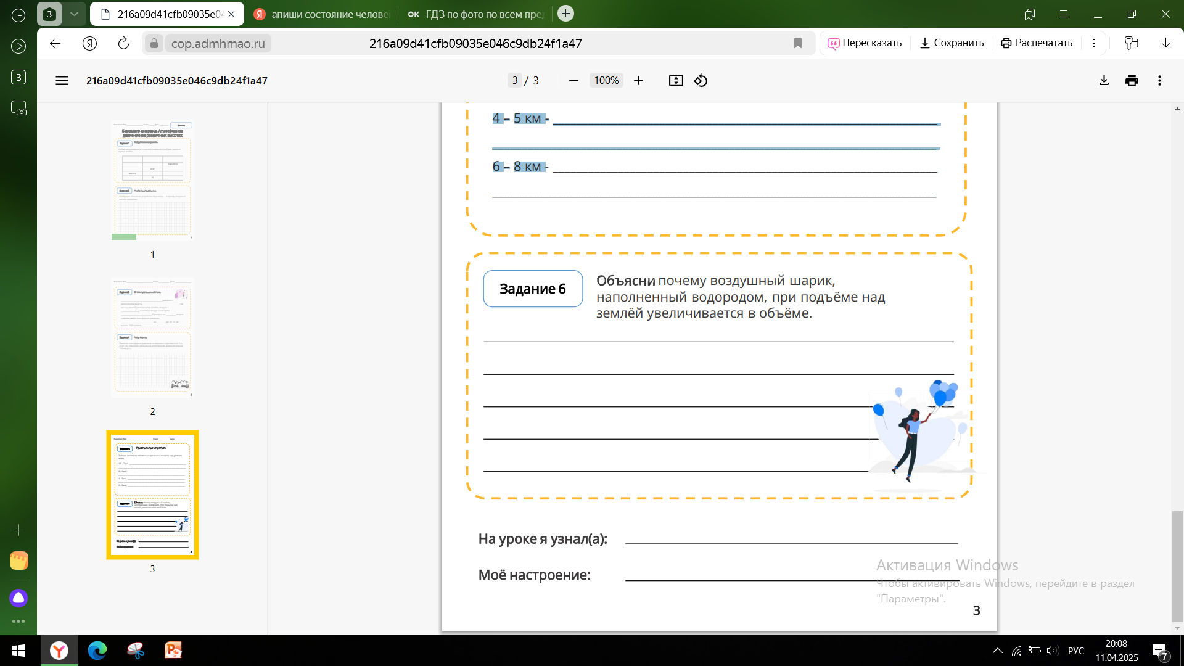The height and width of the screenshot is (666, 1184).
Task: Click the Сохранить button
Action: pos(952,43)
